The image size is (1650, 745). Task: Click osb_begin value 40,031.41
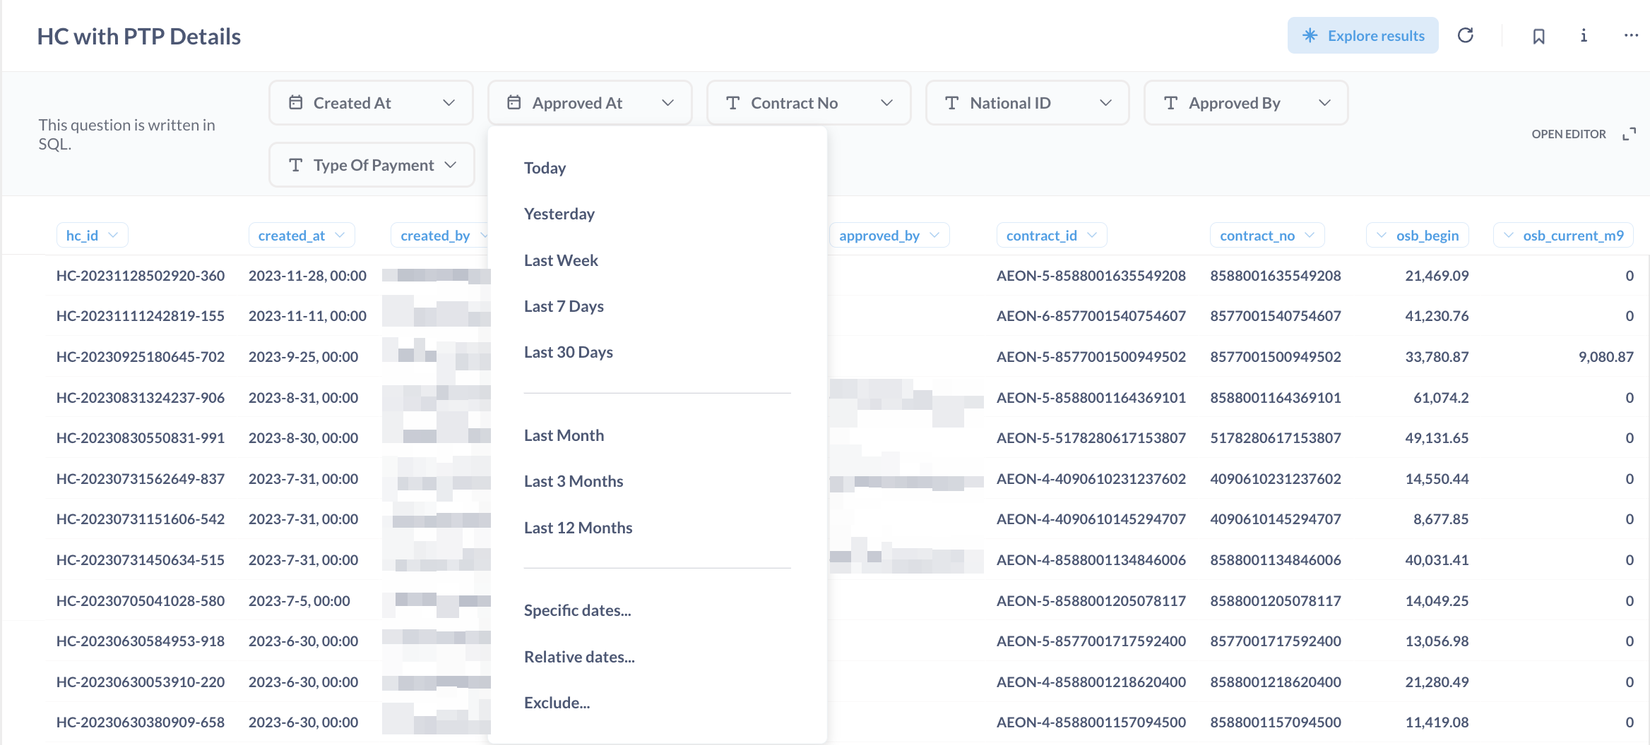pyautogui.click(x=1437, y=560)
